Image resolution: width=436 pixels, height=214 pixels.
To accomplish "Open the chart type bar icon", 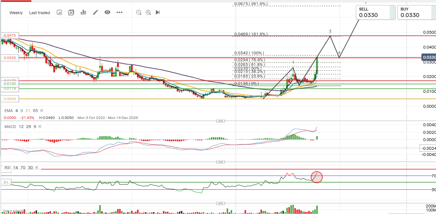I will coord(83,12).
